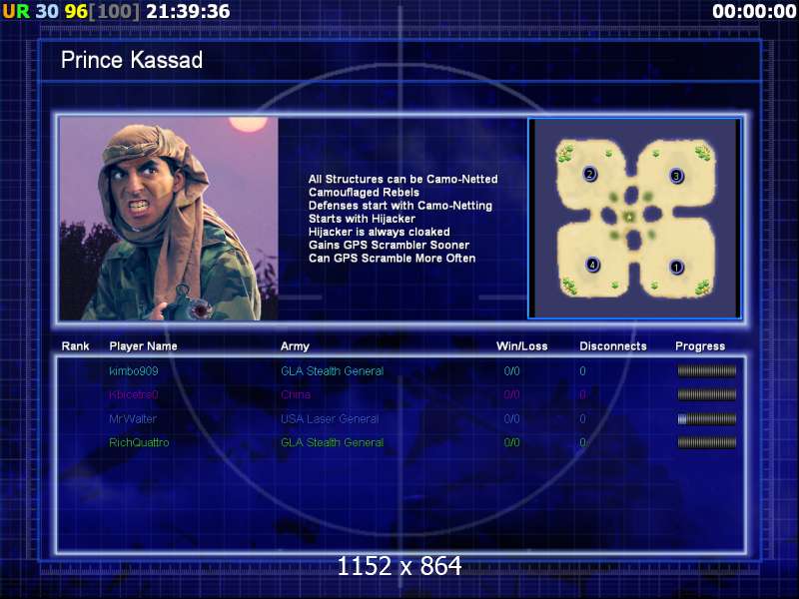
Task: Click kimbo909's loading progress bar
Action: coord(707,370)
